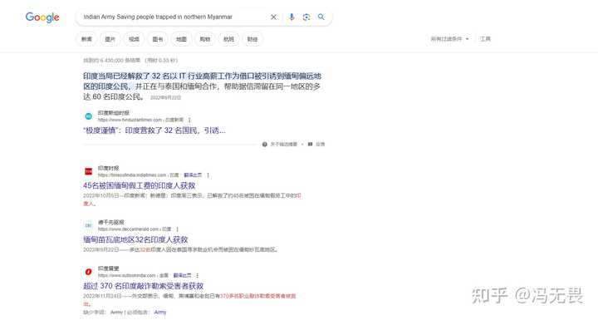The image size is (598, 320).
Task: Click the 'Army' must-include link
Action: coord(160,313)
